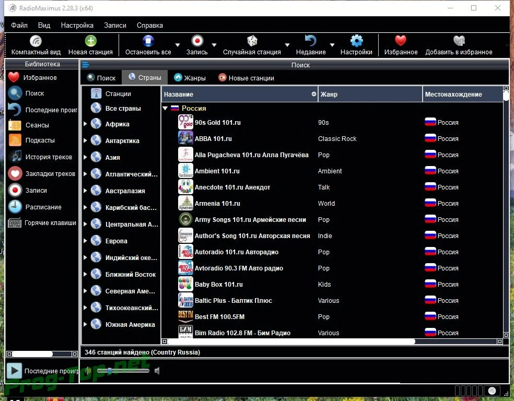Screen dimensions: 514x401
Task: Open dropdown arrow next to Остановить все
Action: tap(178, 45)
